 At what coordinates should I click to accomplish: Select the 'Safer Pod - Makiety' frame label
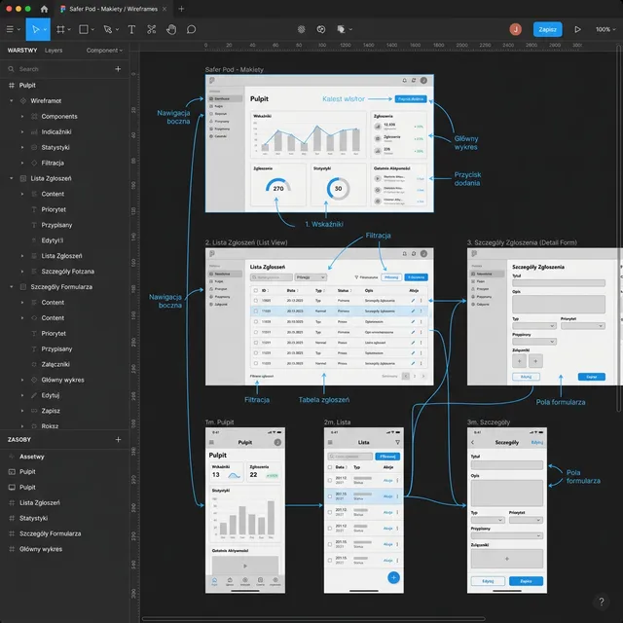click(234, 69)
